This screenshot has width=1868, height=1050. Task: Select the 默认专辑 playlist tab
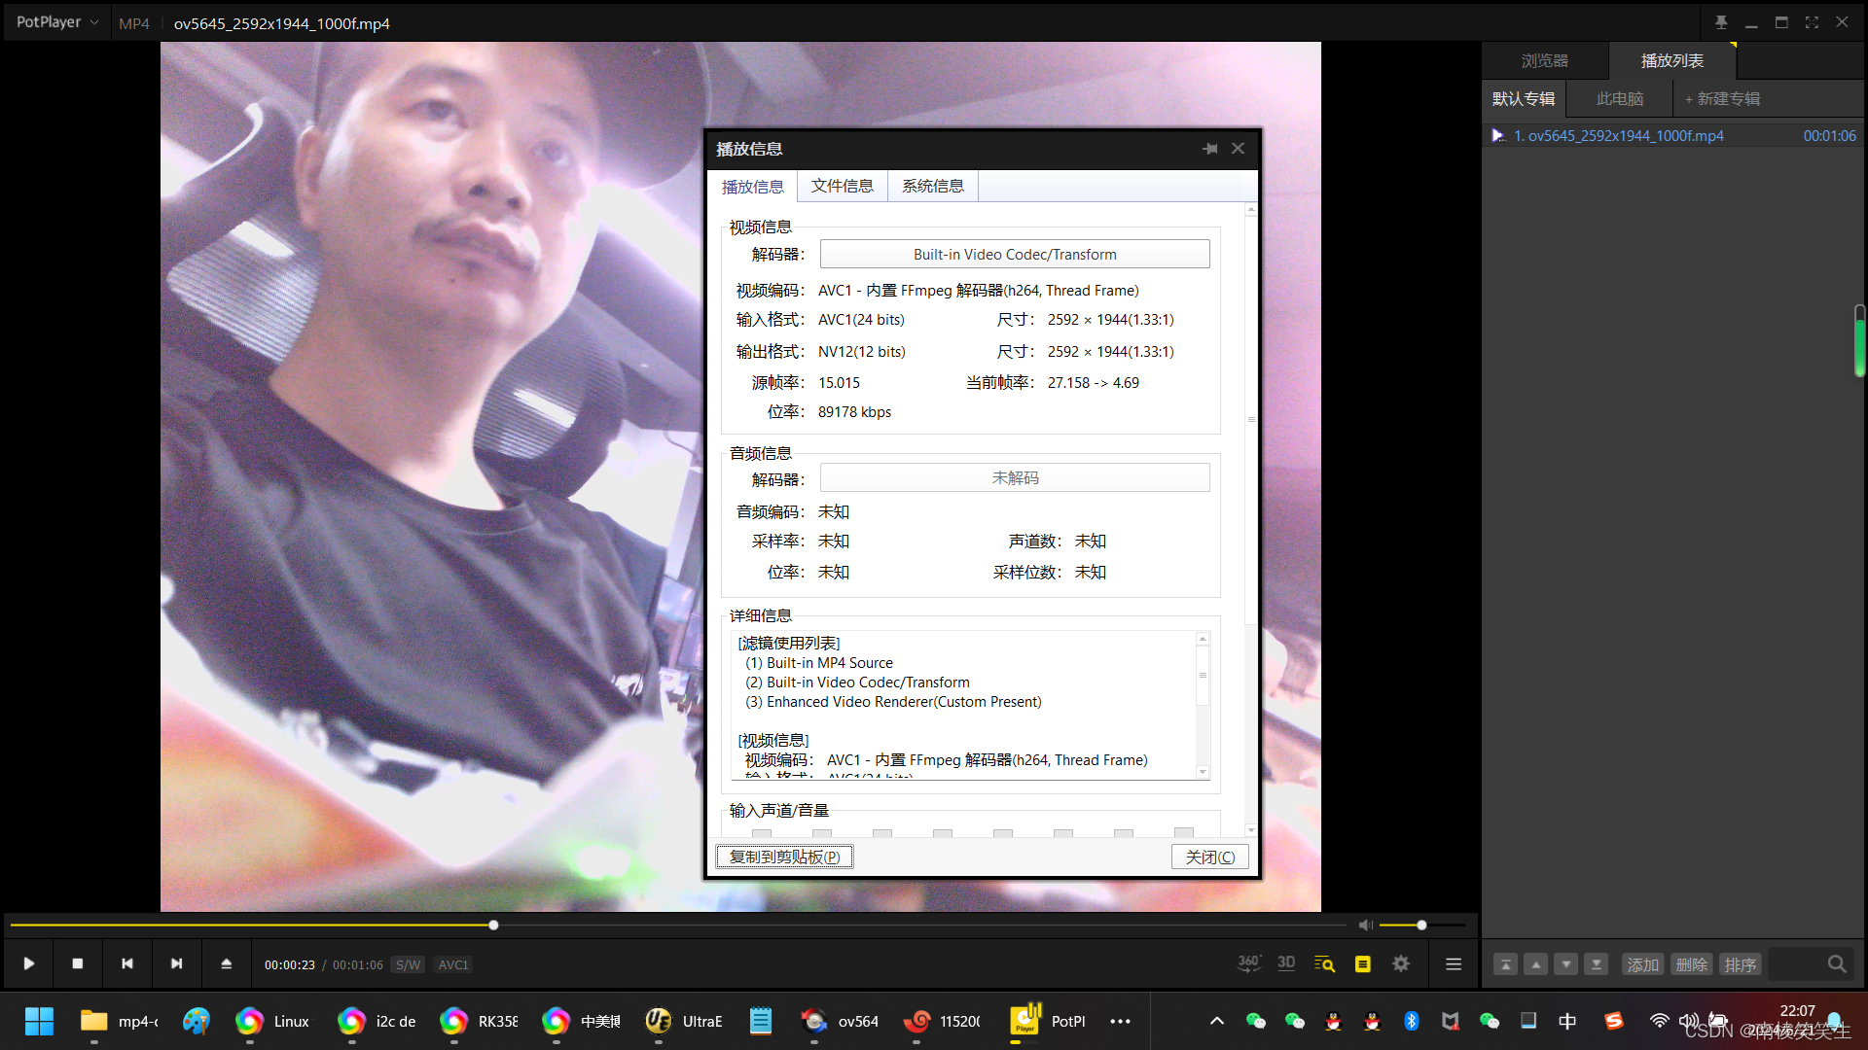point(1524,98)
